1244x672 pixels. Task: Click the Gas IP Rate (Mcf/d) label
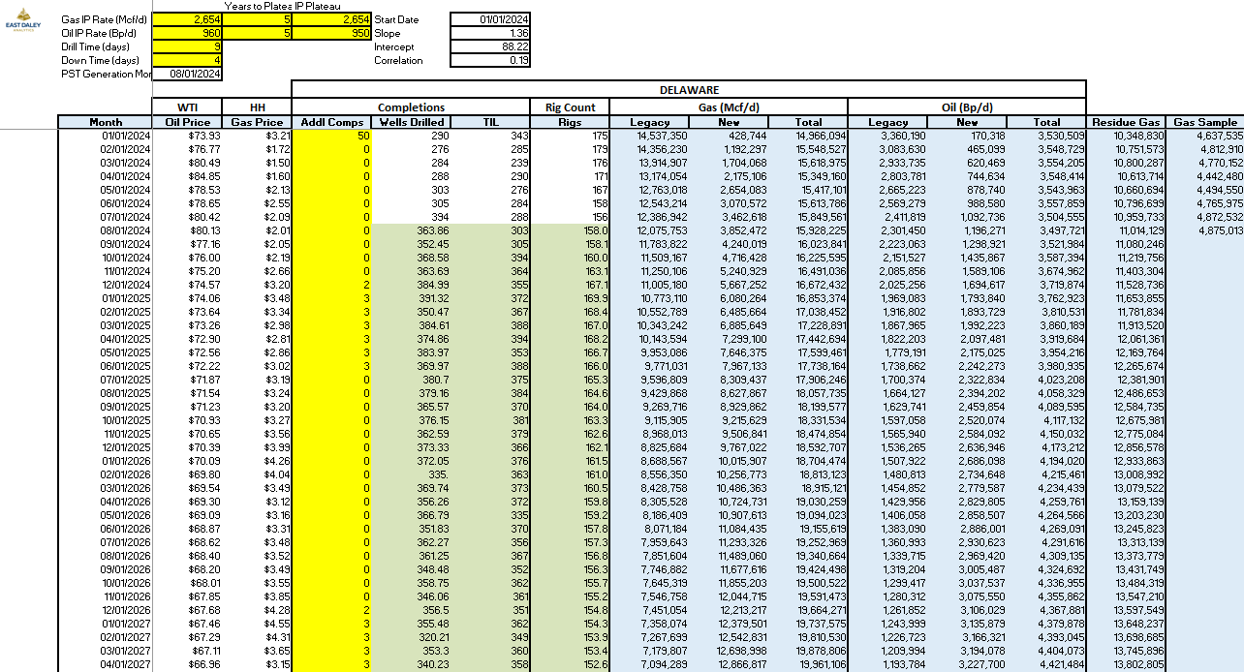pyautogui.click(x=103, y=19)
